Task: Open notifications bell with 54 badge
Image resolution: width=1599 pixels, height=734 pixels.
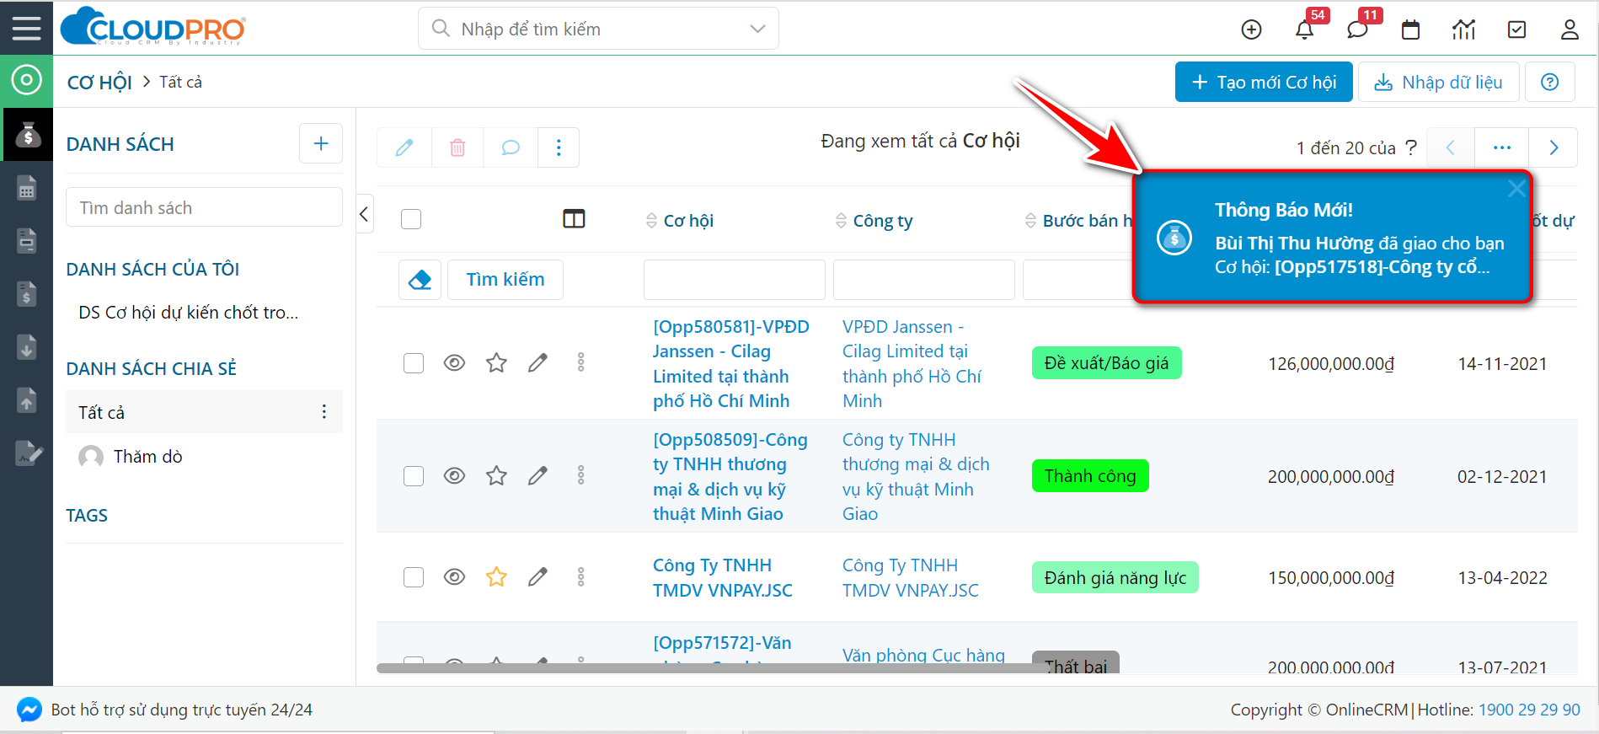Action: 1304,29
